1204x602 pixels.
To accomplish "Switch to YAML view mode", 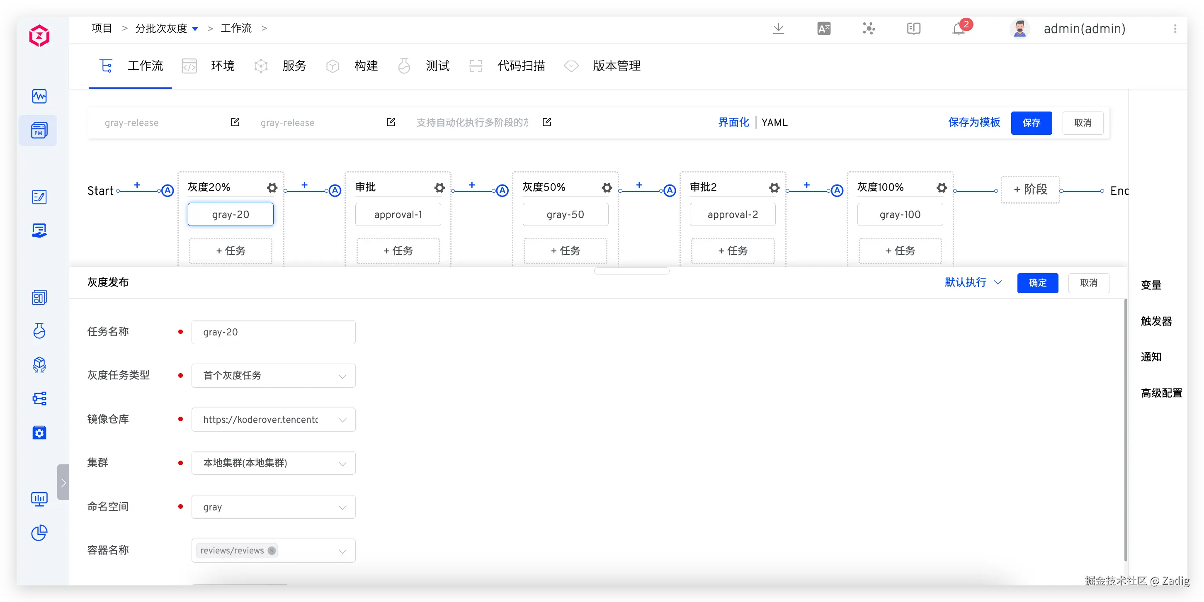I will tap(774, 122).
